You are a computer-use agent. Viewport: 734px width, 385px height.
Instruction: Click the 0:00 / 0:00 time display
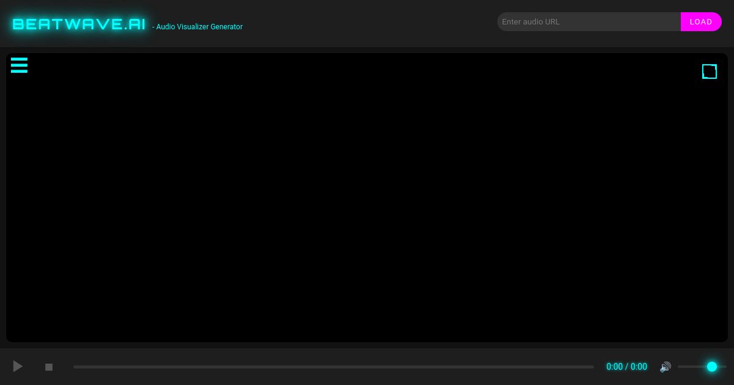626,367
